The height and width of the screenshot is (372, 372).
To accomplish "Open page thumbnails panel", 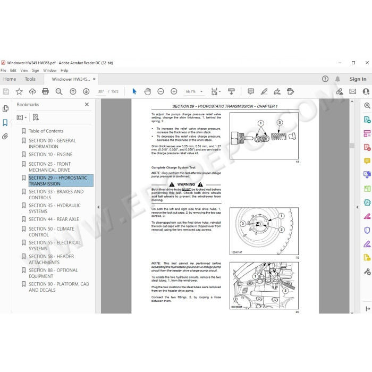I will point(5,108).
